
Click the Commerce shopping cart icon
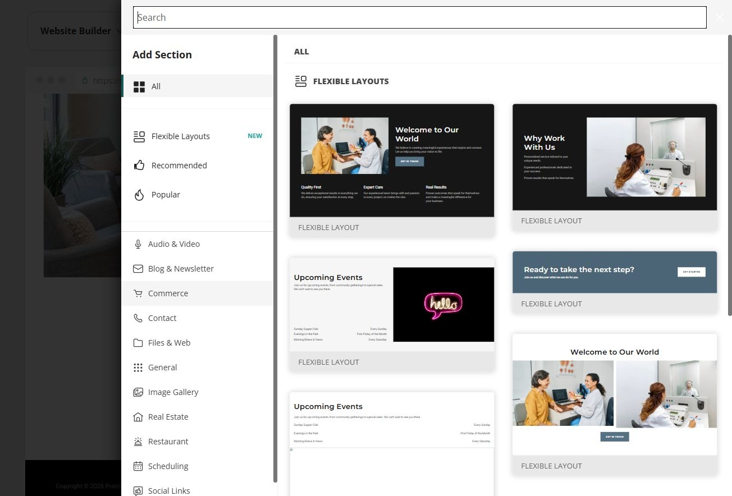click(138, 293)
